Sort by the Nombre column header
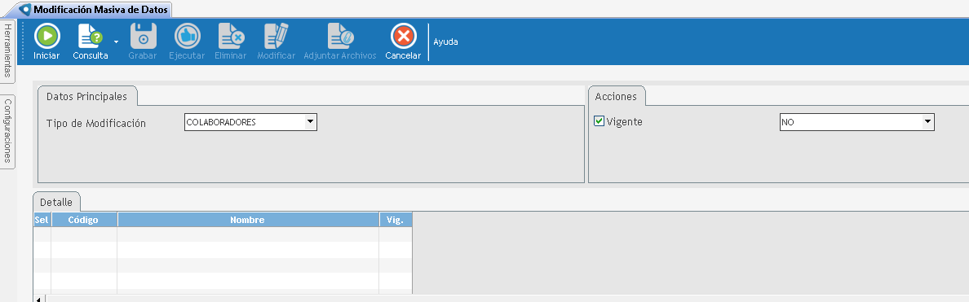969x302 pixels. point(248,220)
